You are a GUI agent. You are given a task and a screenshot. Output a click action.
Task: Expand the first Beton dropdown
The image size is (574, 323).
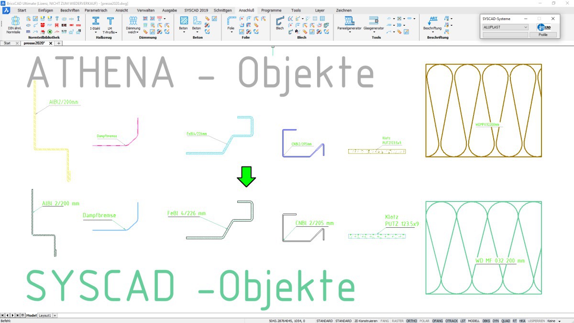(183, 32)
